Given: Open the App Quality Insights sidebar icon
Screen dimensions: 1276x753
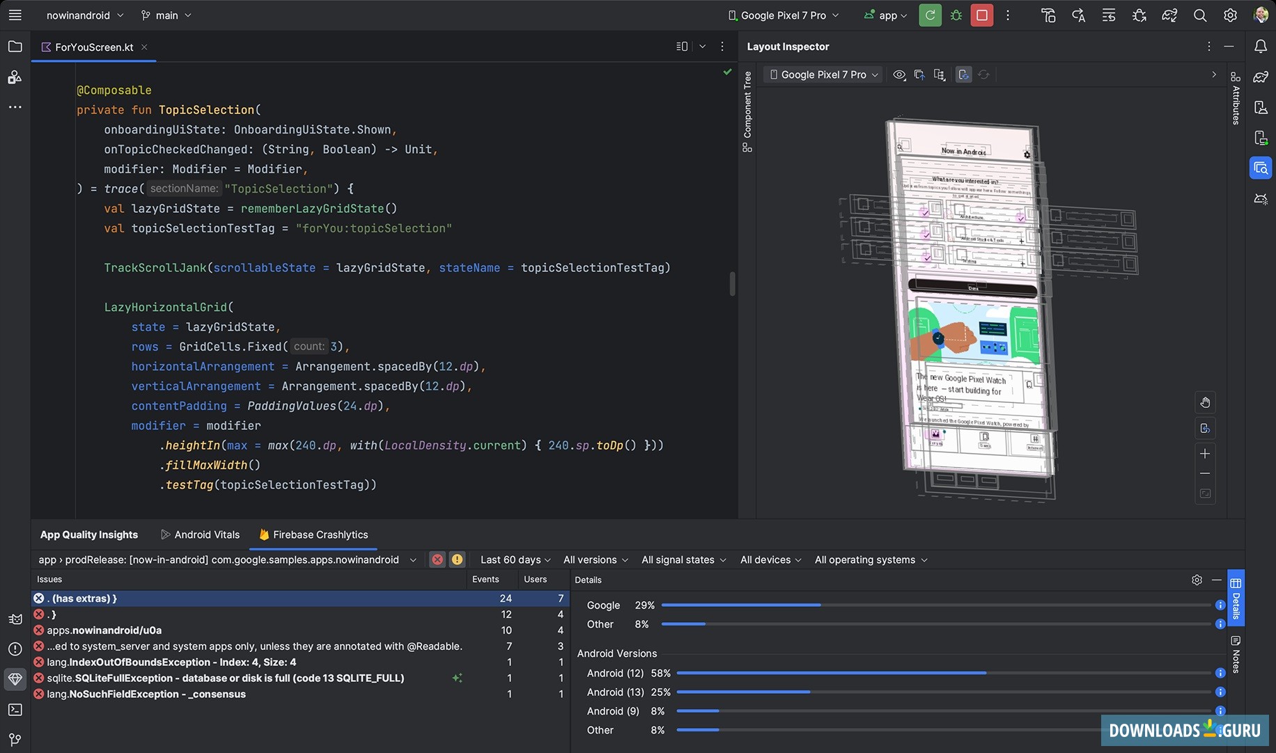Looking at the screenshot, I should tap(15, 679).
